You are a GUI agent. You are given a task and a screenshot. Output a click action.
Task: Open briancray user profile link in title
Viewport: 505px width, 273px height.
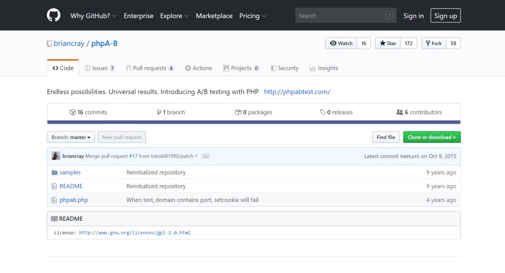69,44
